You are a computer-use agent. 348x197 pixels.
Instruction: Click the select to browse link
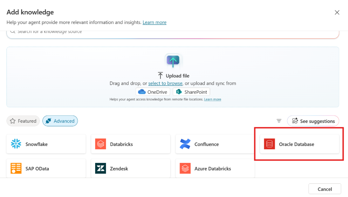[165, 83]
